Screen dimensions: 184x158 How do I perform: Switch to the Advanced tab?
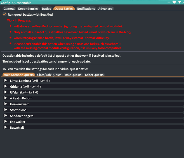(105, 9)
